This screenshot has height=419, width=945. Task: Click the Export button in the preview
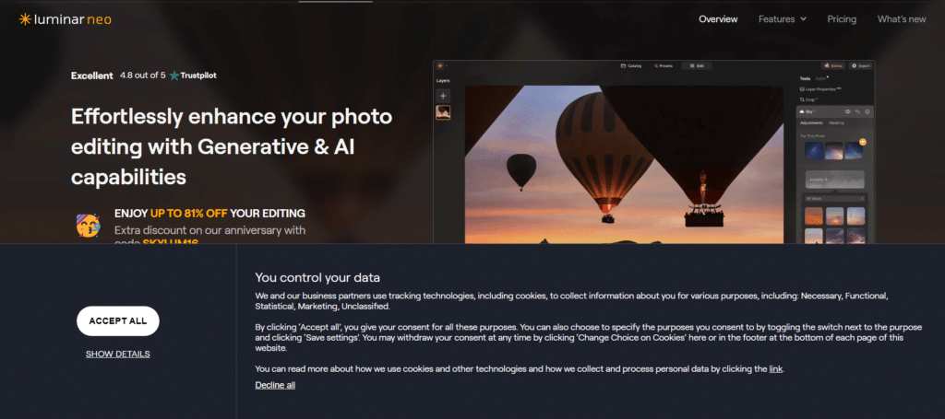pos(861,65)
